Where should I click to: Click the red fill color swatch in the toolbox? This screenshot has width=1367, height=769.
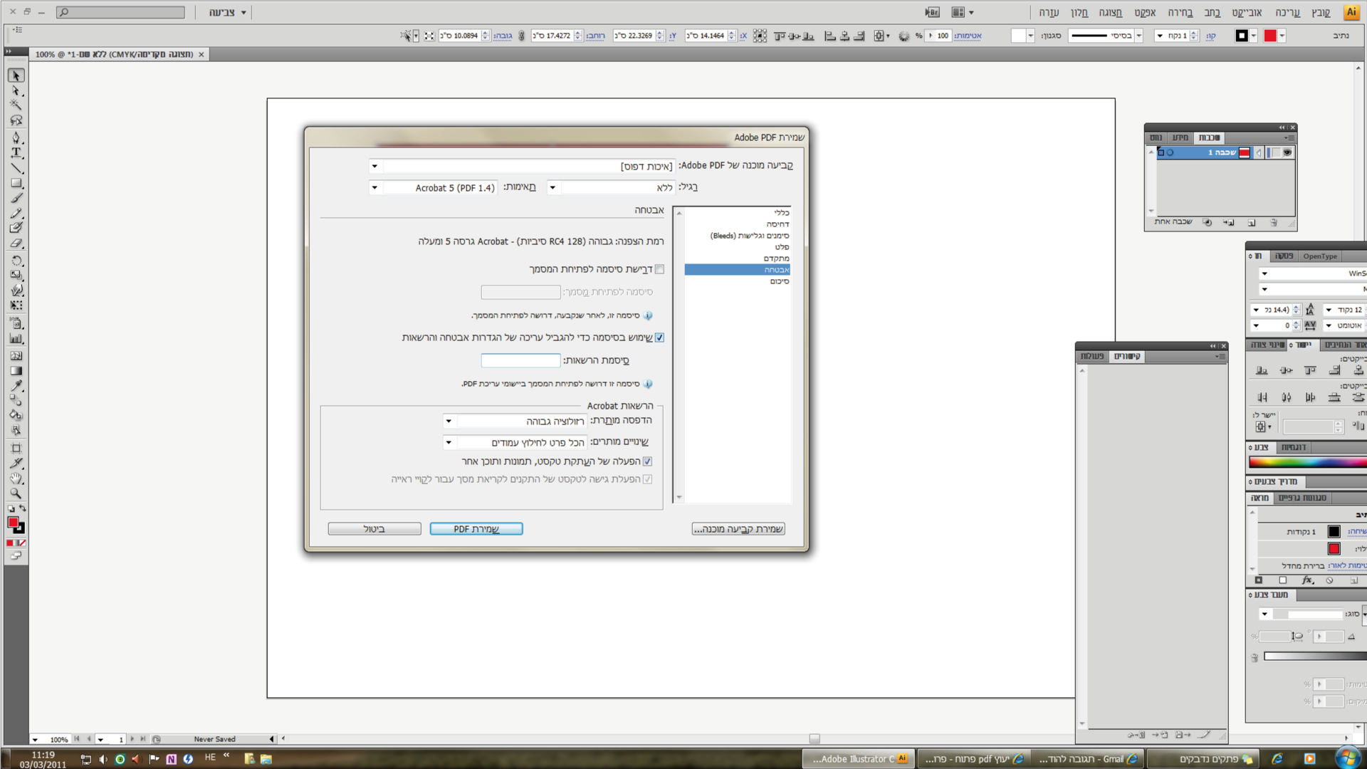coord(13,523)
